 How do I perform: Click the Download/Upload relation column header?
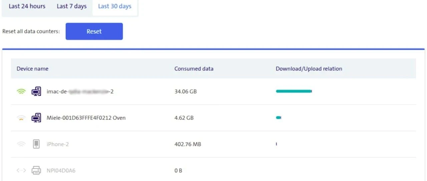point(309,69)
